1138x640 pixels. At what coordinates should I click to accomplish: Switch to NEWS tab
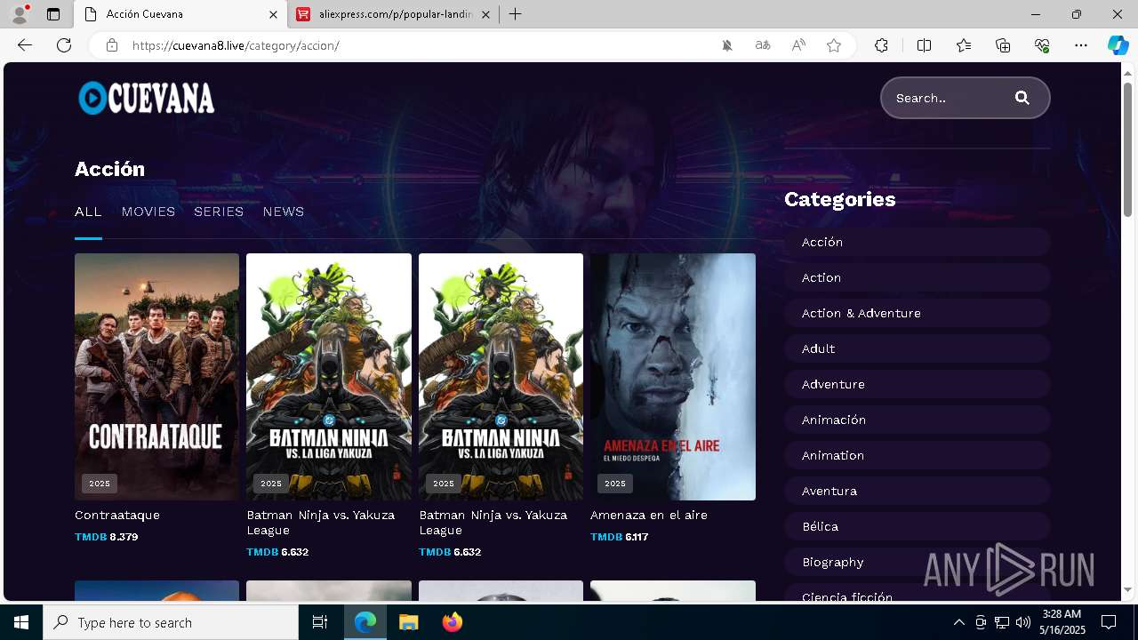pos(284,212)
